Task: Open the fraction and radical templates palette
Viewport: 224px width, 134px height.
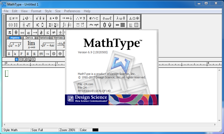Action: (27, 25)
